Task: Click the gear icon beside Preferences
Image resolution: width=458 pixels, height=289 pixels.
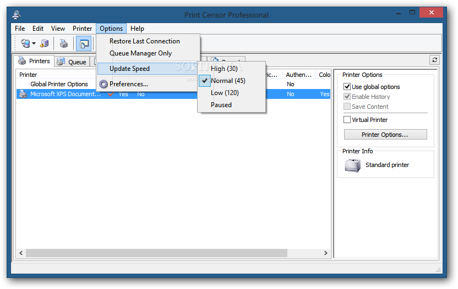Action: pyautogui.click(x=103, y=84)
